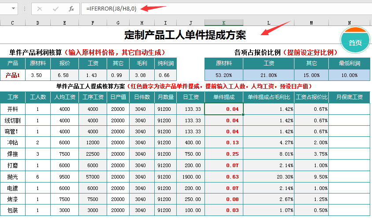Click the 月保底工资 column heading

(x=349, y=97)
